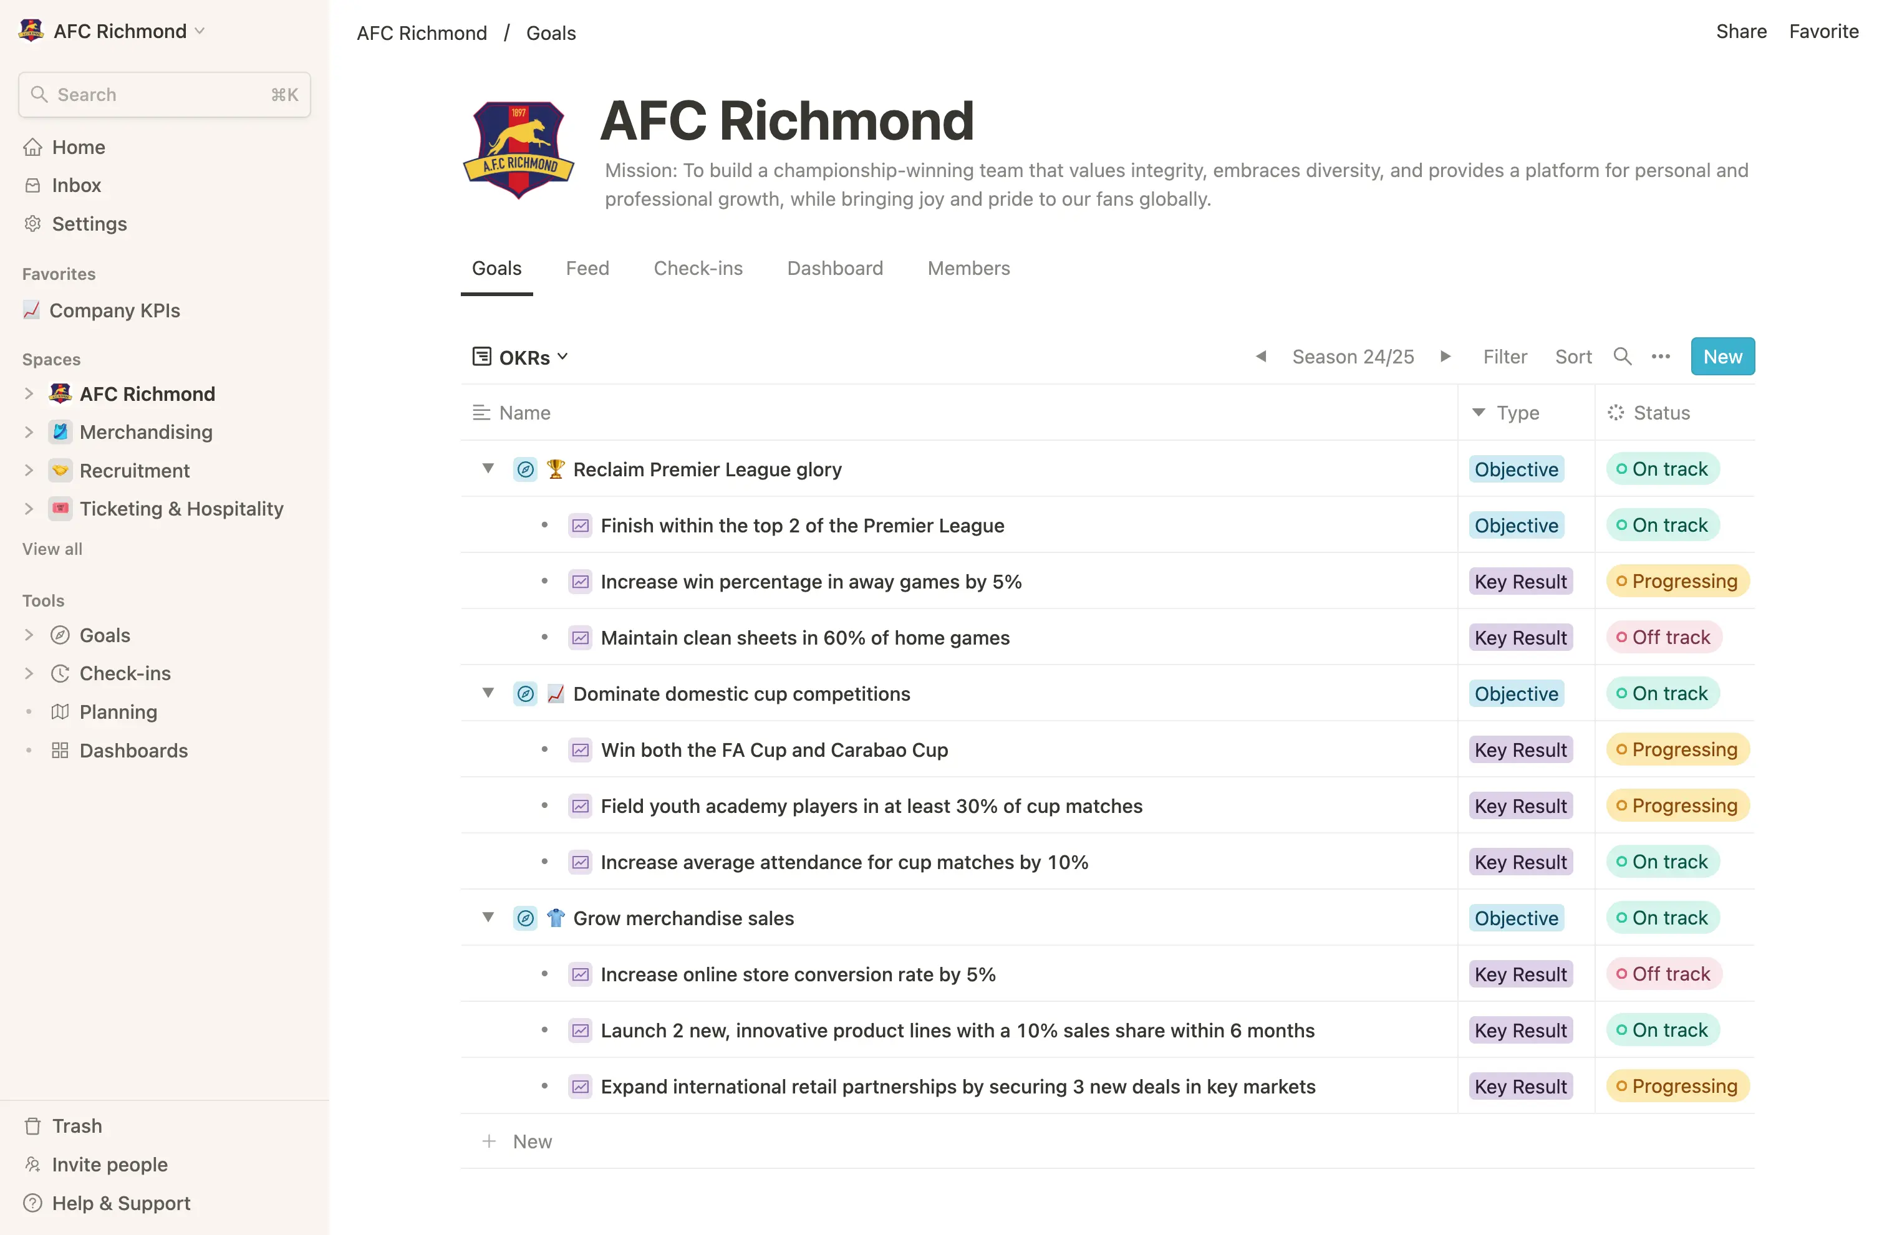Click the Goals tool icon in sidebar
Image resolution: width=1887 pixels, height=1235 pixels.
point(59,634)
